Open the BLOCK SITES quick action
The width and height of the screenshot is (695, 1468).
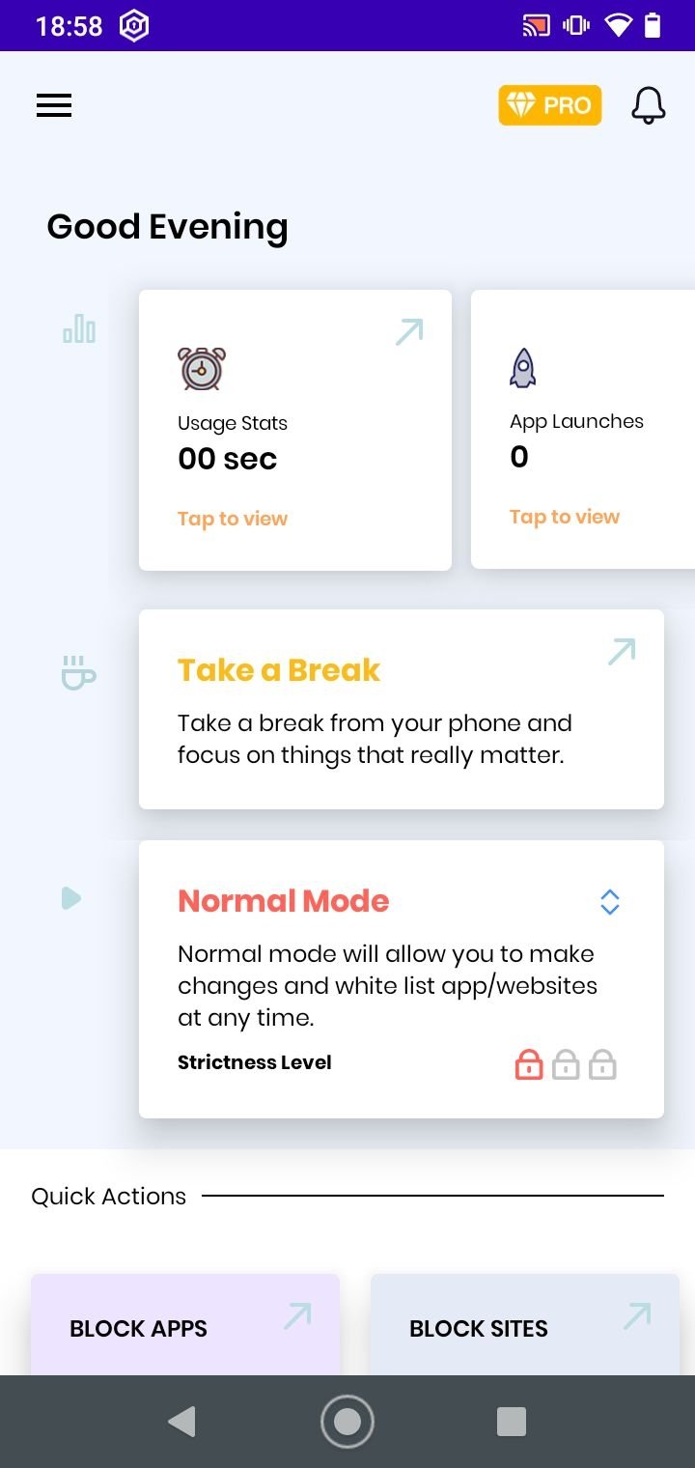525,1325
